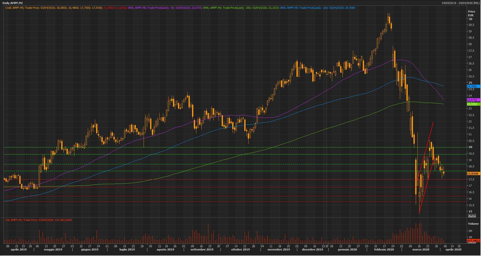The width and height of the screenshot is (481, 256).
Task: Click 'aprile 2020' on the time axis
Action: click(x=453, y=249)
